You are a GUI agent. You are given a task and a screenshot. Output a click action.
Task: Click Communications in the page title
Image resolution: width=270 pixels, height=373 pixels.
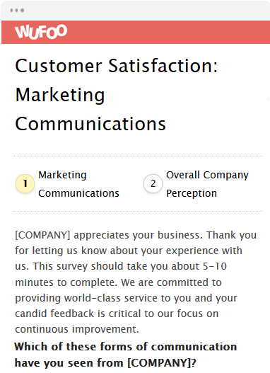[x=90, y=124]
